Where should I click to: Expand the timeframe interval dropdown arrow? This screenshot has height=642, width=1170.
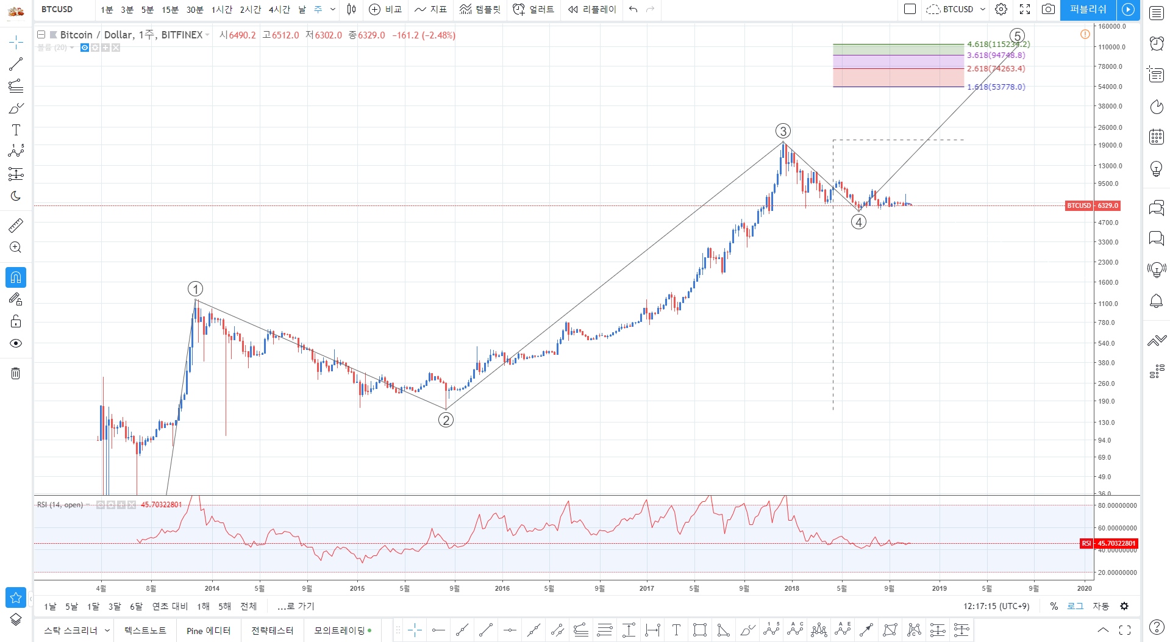tap(333, 9)
